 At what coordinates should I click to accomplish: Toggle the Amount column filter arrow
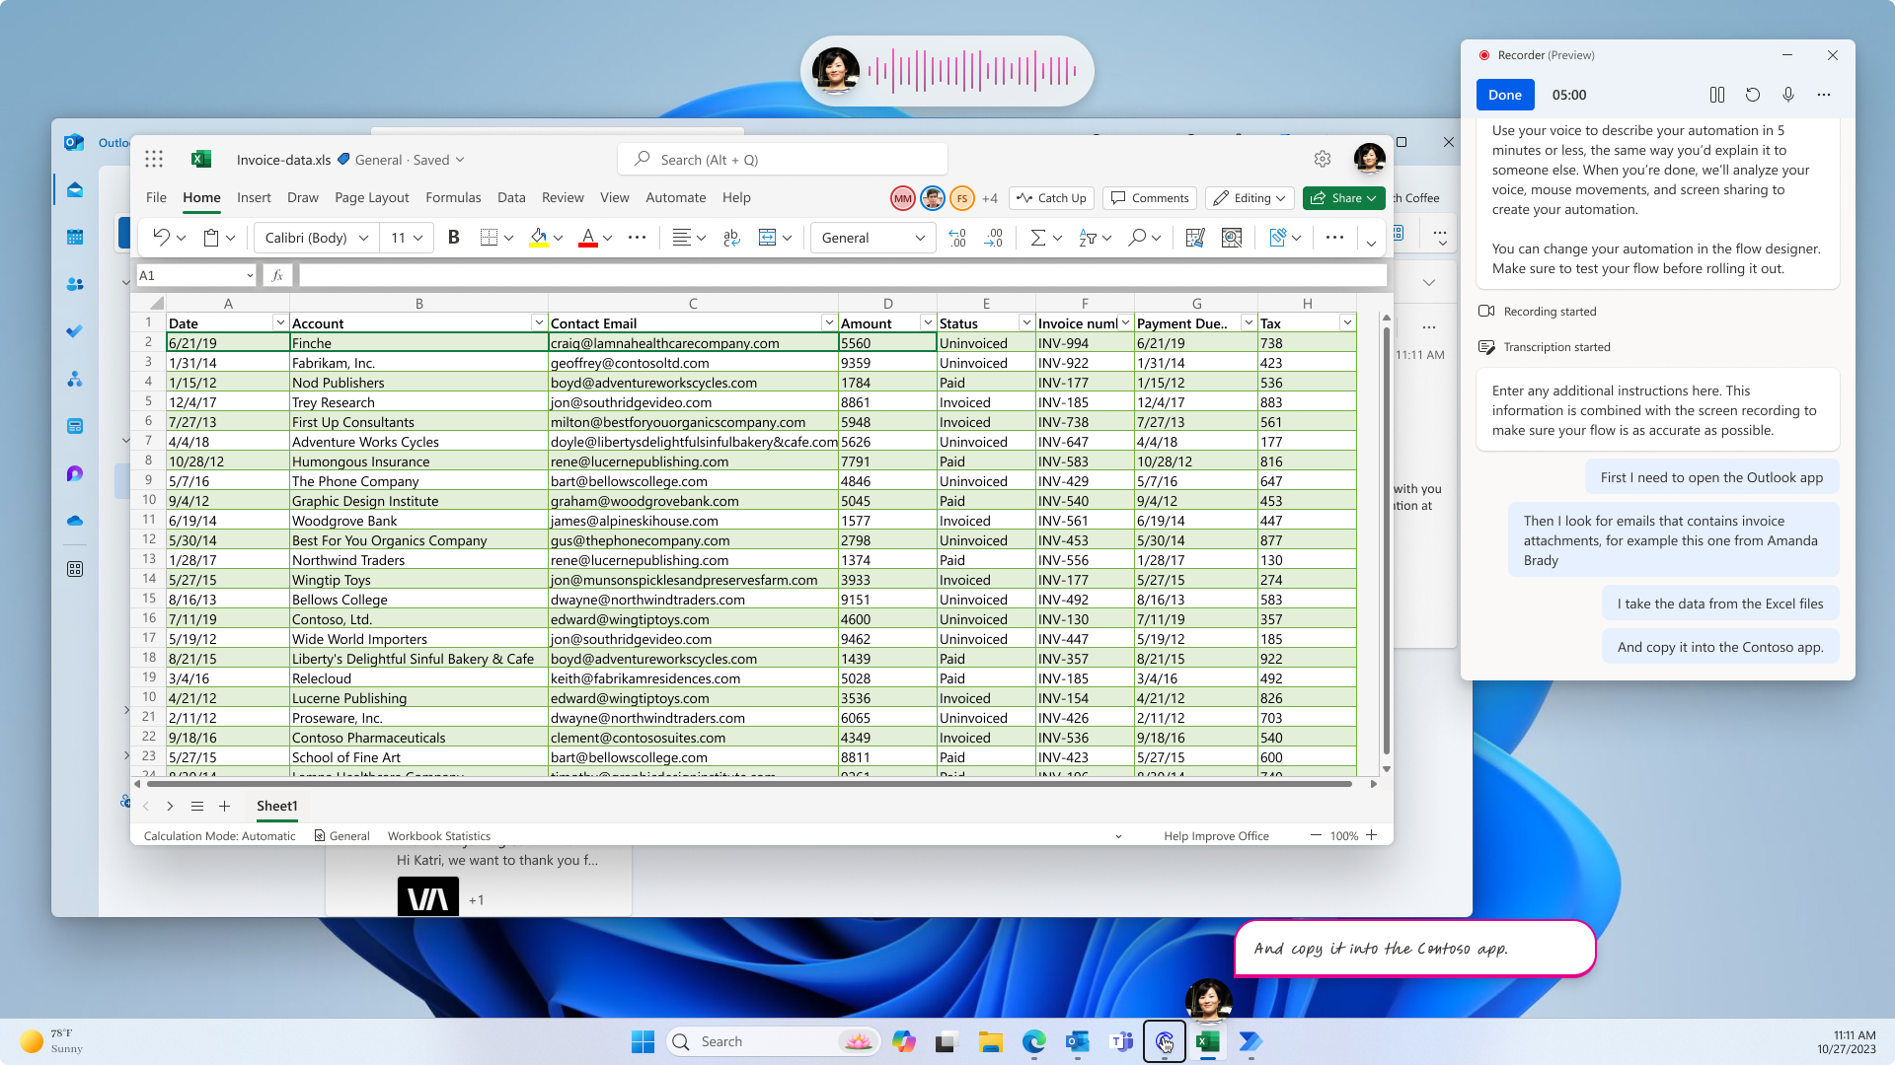926,322
